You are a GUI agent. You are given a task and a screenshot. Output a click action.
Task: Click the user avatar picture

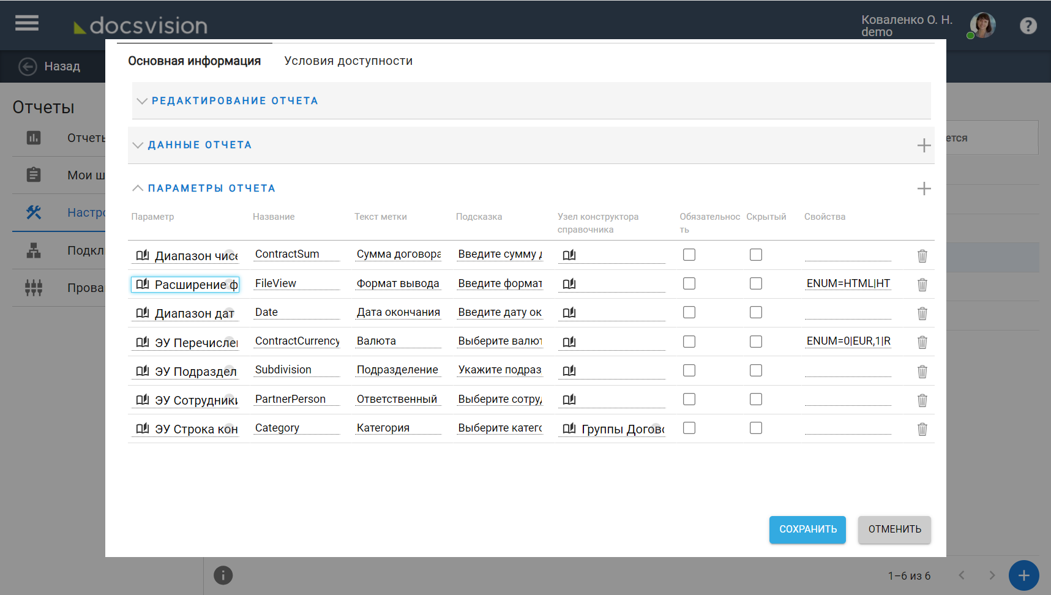(x=983, y=26)
